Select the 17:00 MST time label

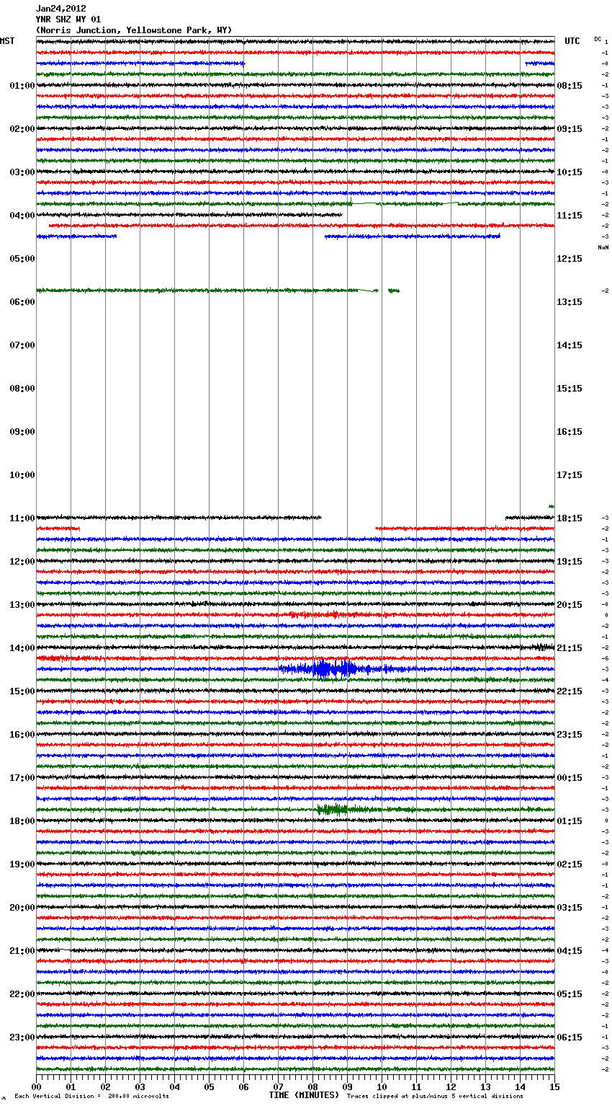(22, 778)
